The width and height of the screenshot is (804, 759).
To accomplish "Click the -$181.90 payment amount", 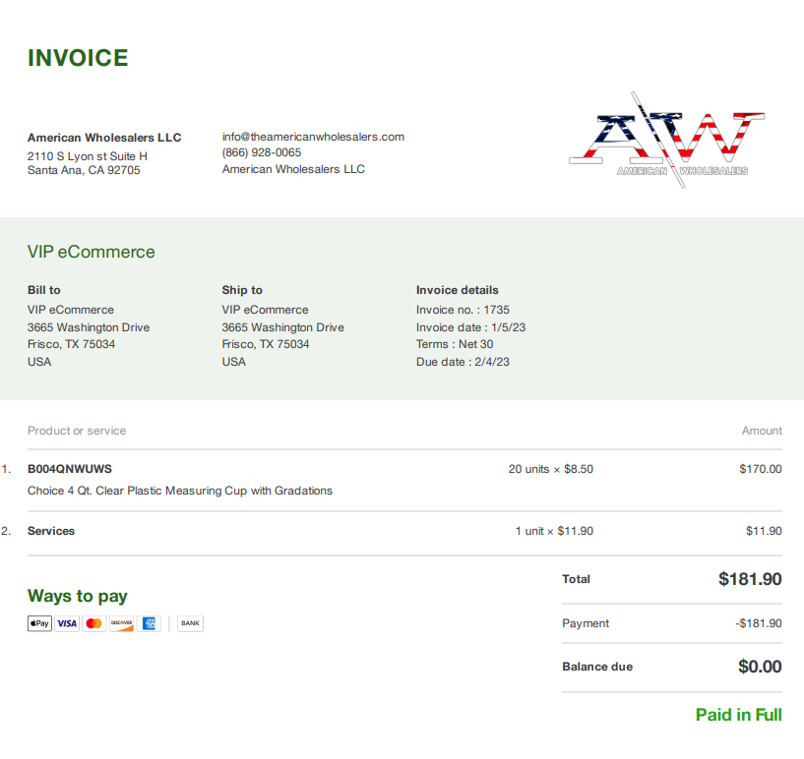I will 759,623.
